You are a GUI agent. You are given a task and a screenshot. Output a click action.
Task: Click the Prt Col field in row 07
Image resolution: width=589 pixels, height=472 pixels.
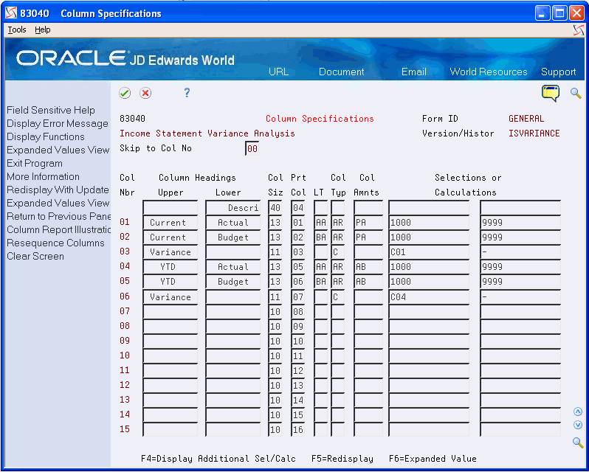tap(298, 311)
